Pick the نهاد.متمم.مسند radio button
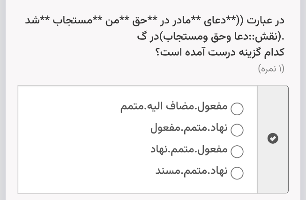 (x=237, y=173)
